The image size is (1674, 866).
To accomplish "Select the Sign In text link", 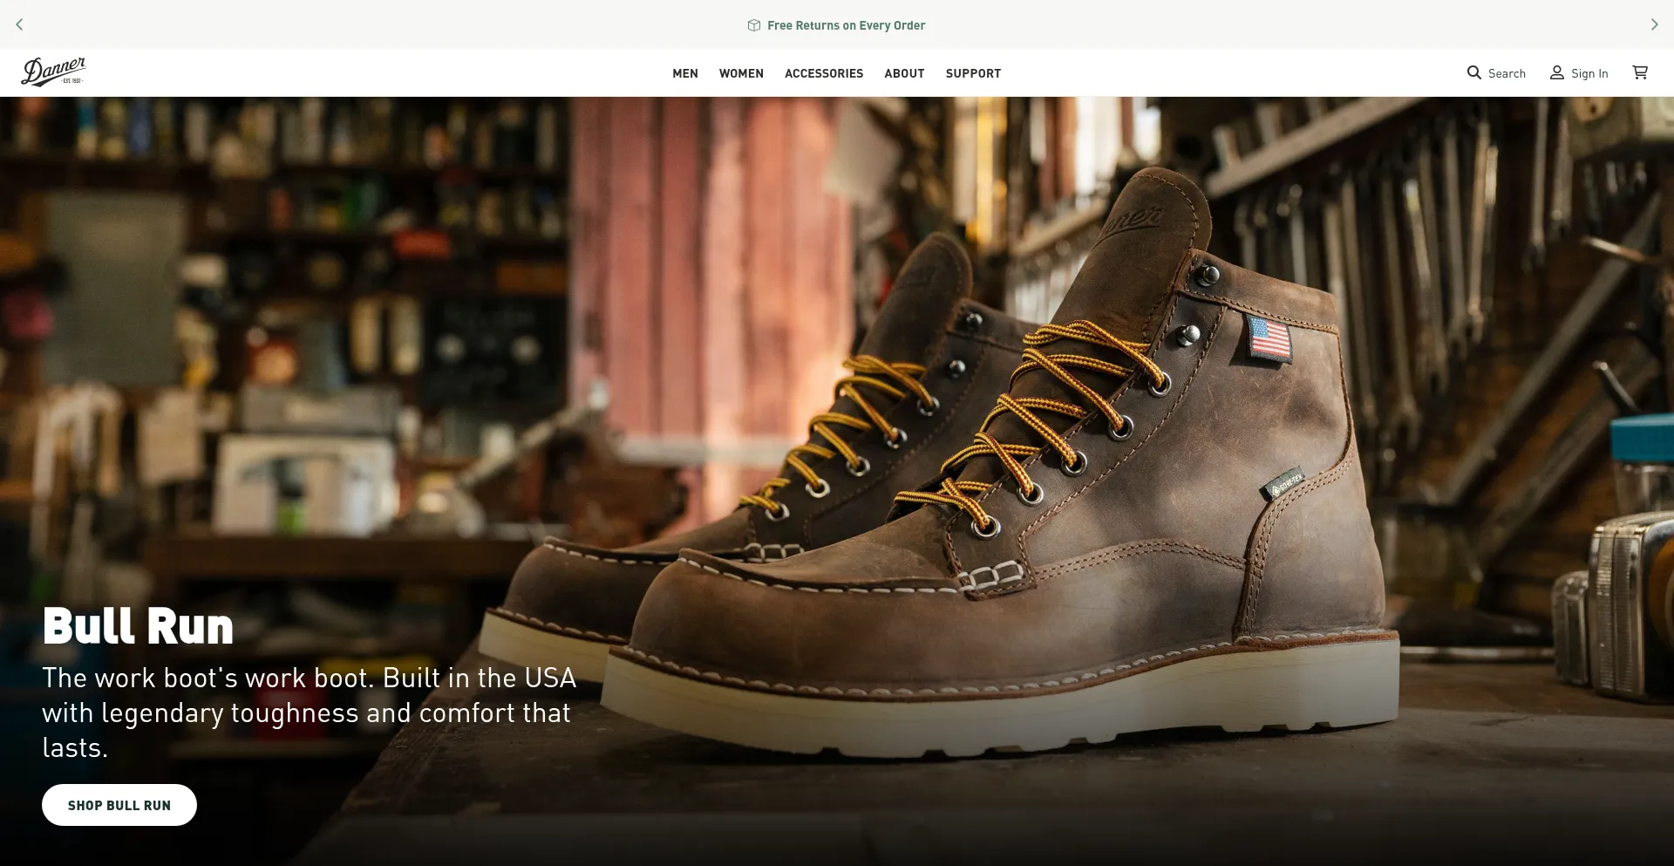I will [x=1589, y=74].
